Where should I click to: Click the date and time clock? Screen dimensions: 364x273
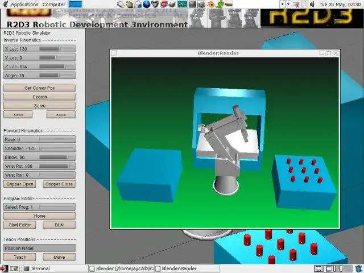point(340,5)
